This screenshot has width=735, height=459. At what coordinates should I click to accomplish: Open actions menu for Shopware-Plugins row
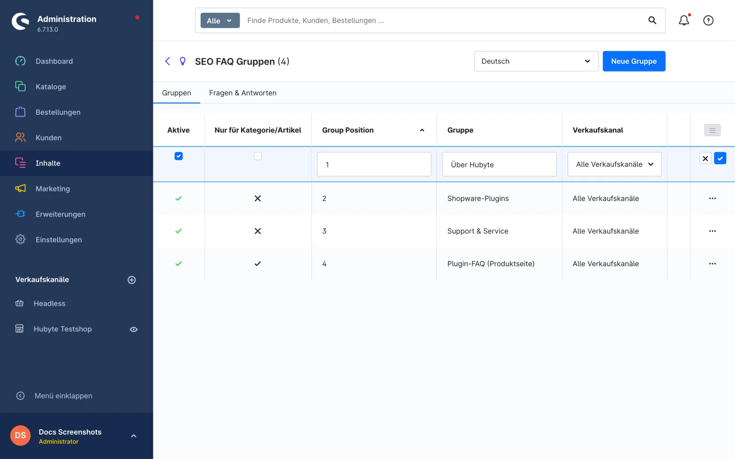[x=712, y=198]
